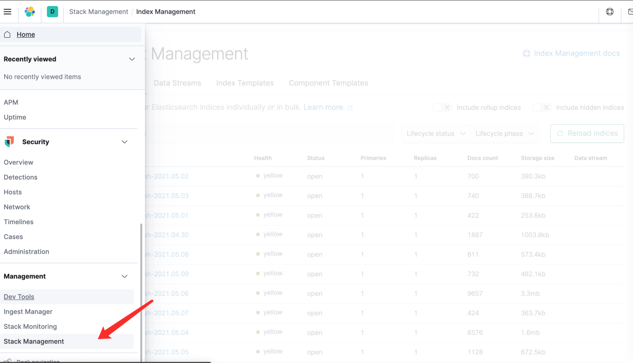Collapse the Management nav group
This screenshot has height=363, width=633.
(x=124, y=276)
